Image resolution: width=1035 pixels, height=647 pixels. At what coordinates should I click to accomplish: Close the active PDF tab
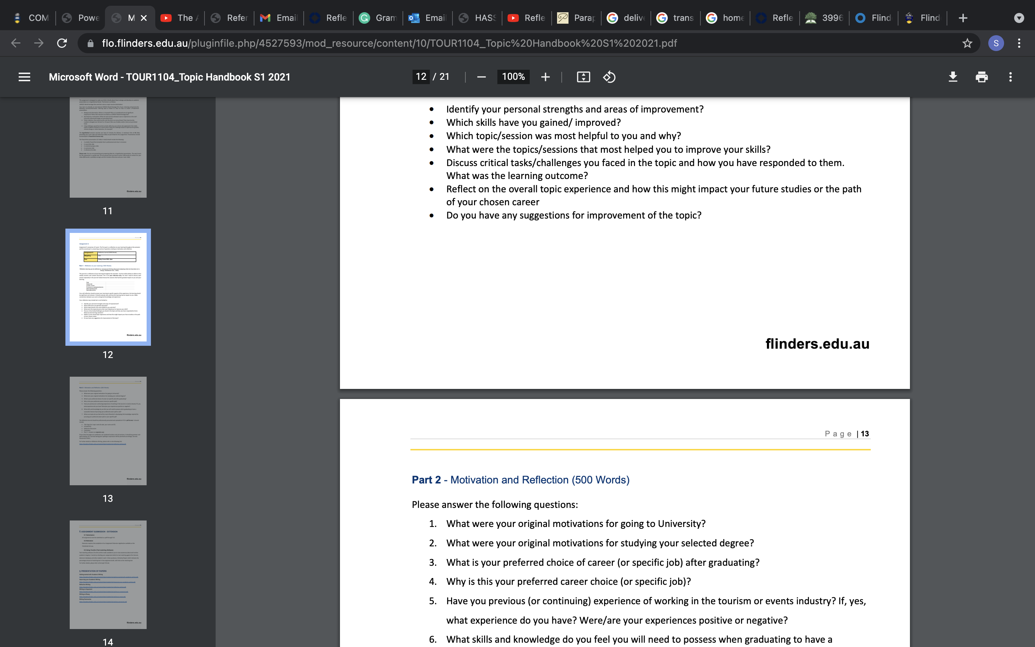click(144, 18)
